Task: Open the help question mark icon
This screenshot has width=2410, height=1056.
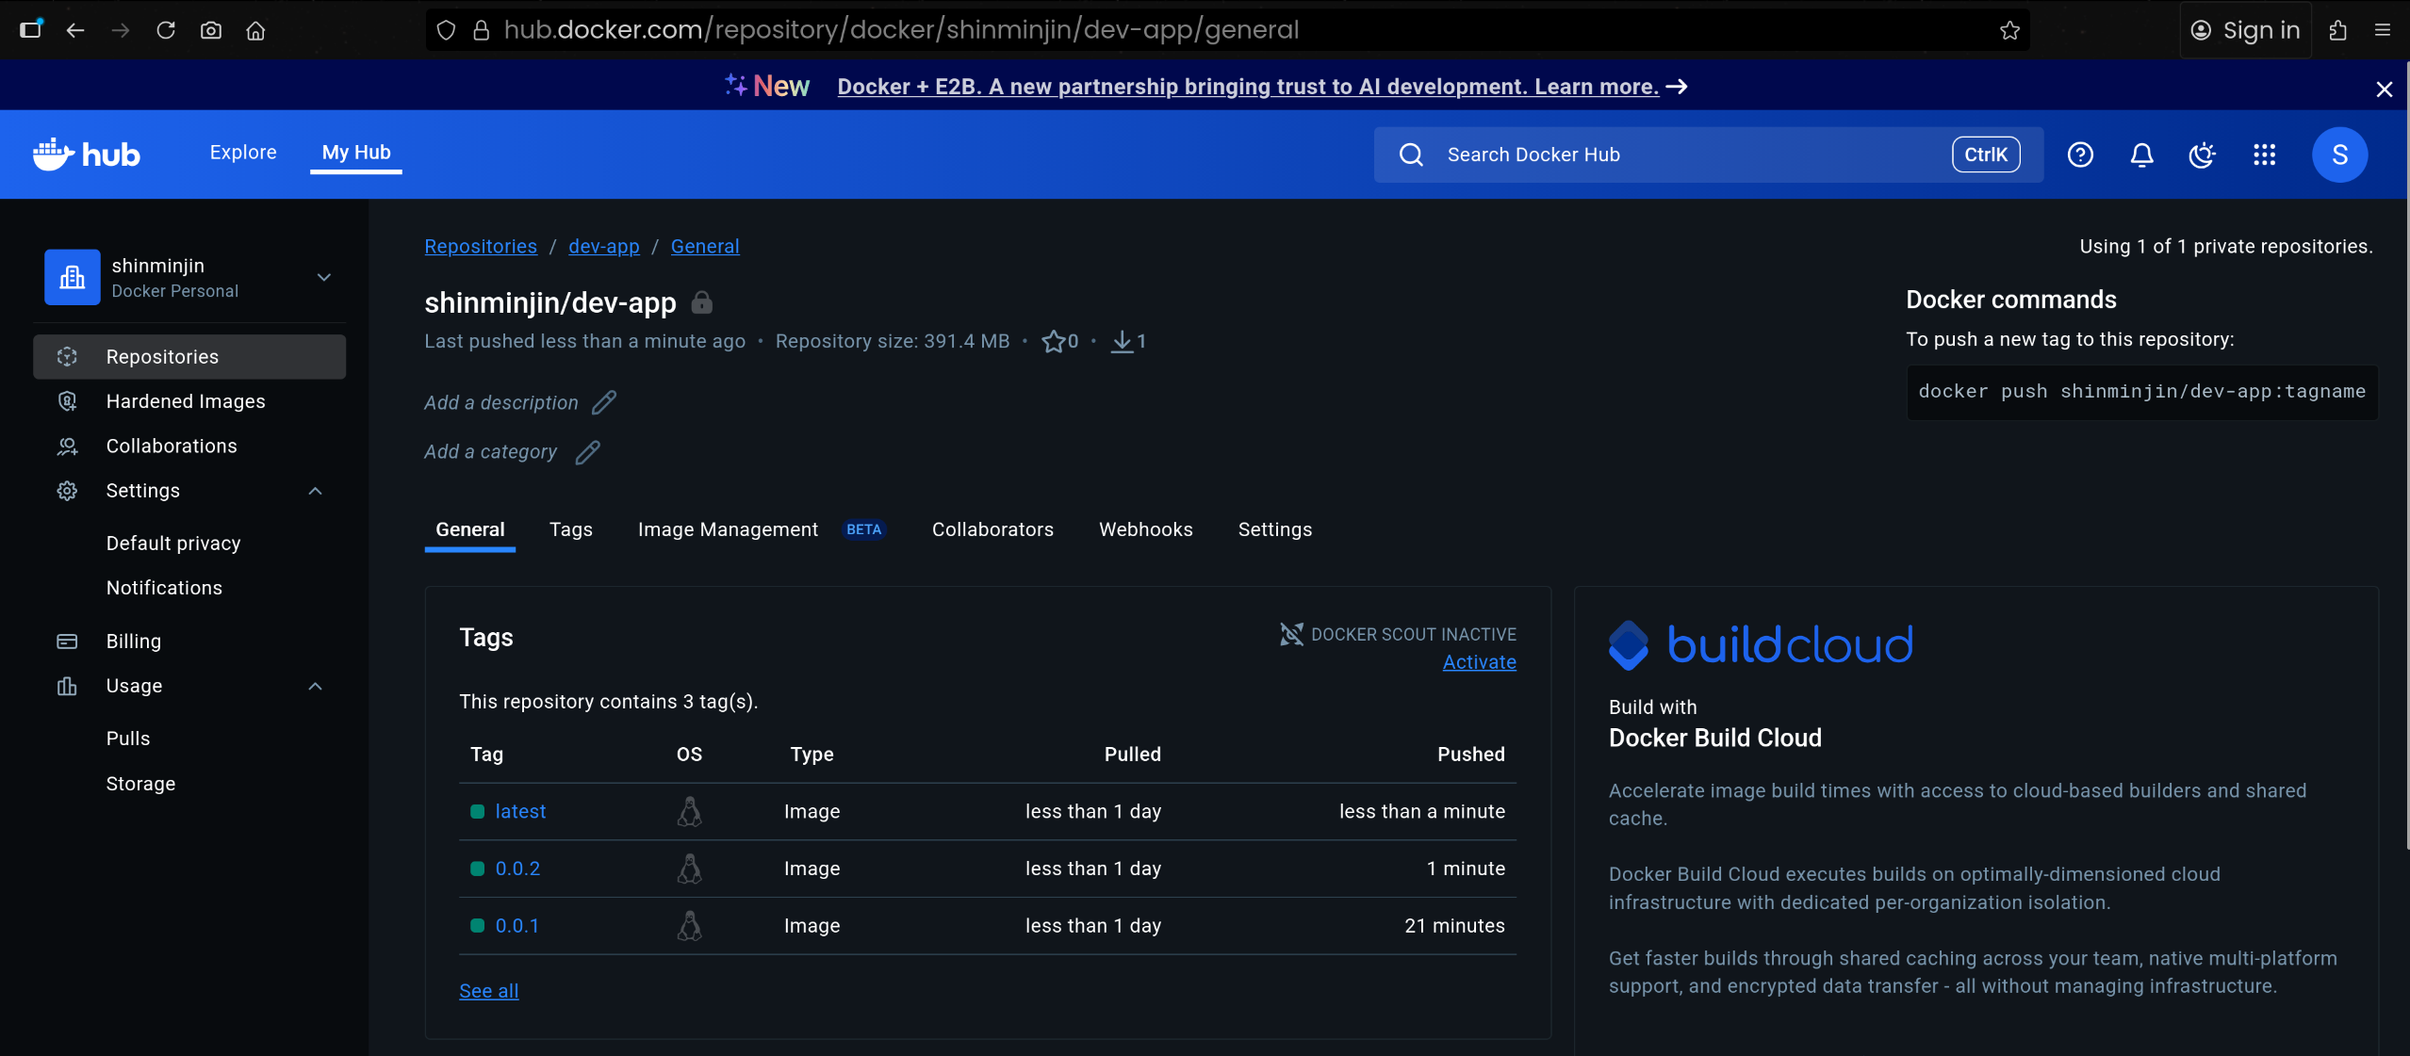Action: 2080,154
